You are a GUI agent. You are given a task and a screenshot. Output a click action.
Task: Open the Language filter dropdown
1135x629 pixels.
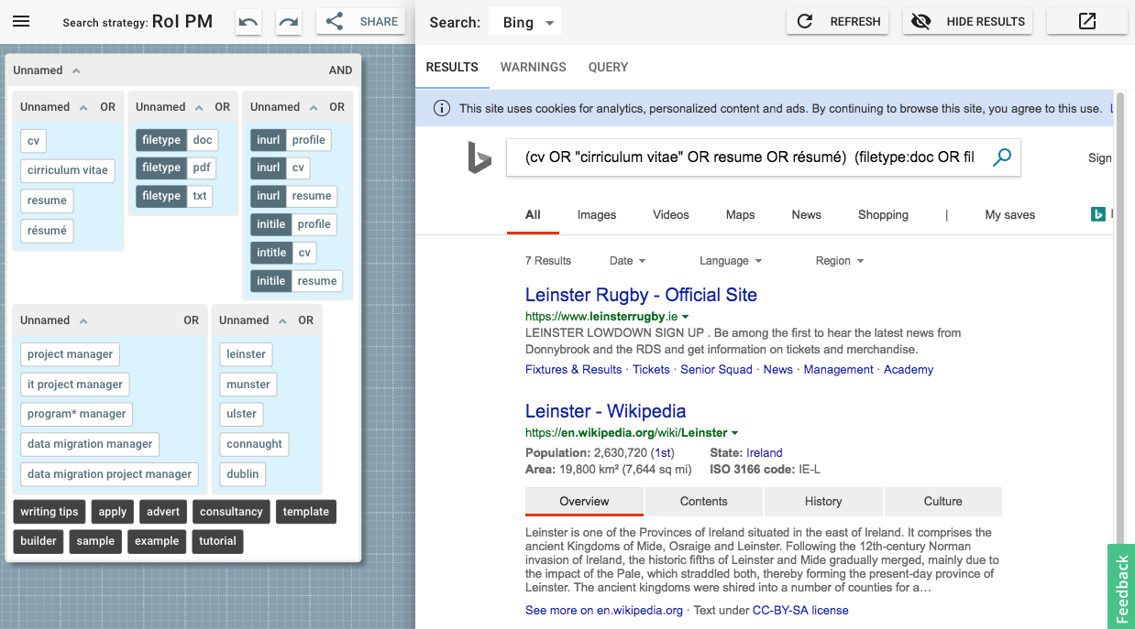tap(731, 261)
